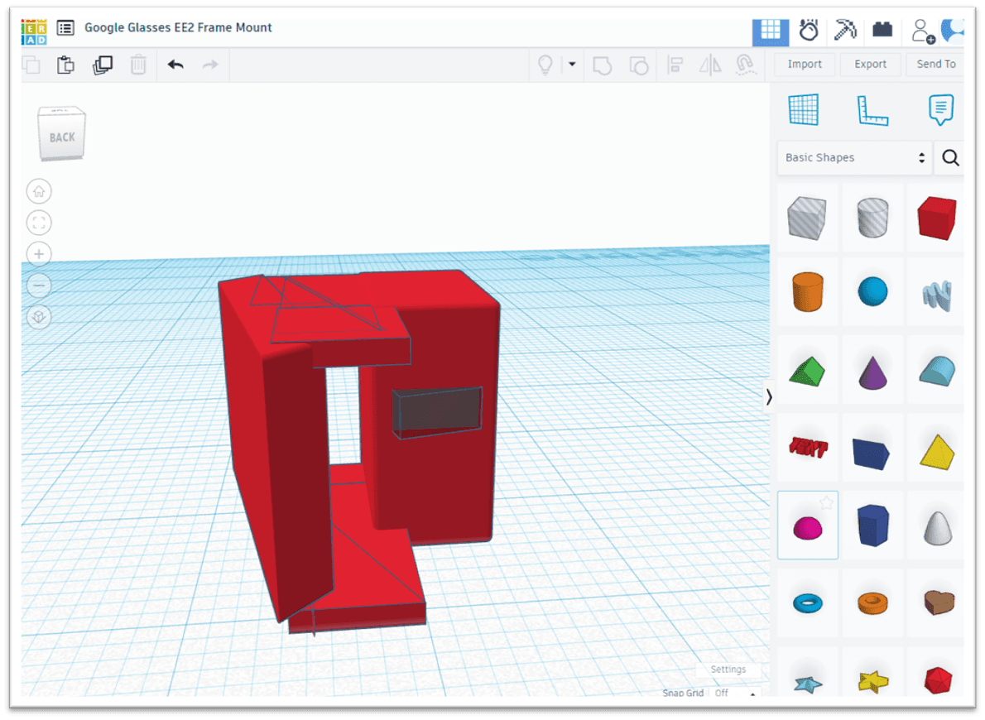Select the Ruler tool
This screenshot has width=985, height=720.
point(872,111)
